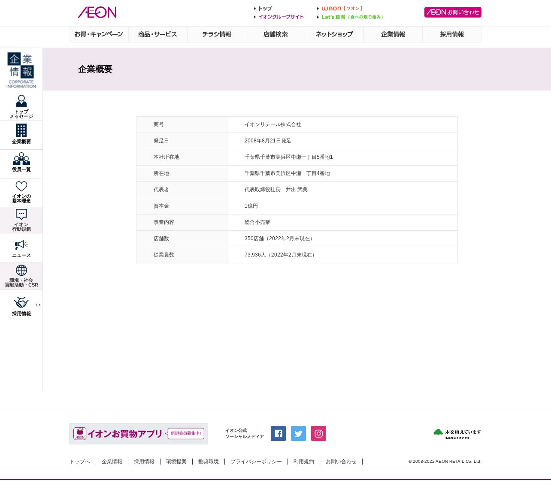Click footer link 環境提案
Viewport: 551px width, 486px height.
tap(176, 462)
